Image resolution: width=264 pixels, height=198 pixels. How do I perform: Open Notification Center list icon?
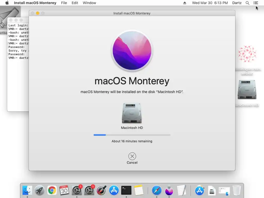pyautogui.click(x=255, y=3)
